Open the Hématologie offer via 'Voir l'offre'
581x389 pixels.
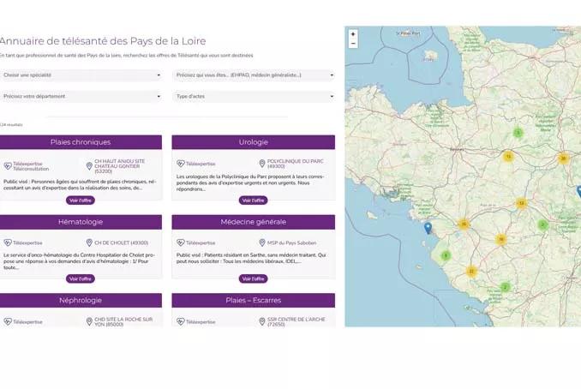pyautogui.click(x=81, y=278)
